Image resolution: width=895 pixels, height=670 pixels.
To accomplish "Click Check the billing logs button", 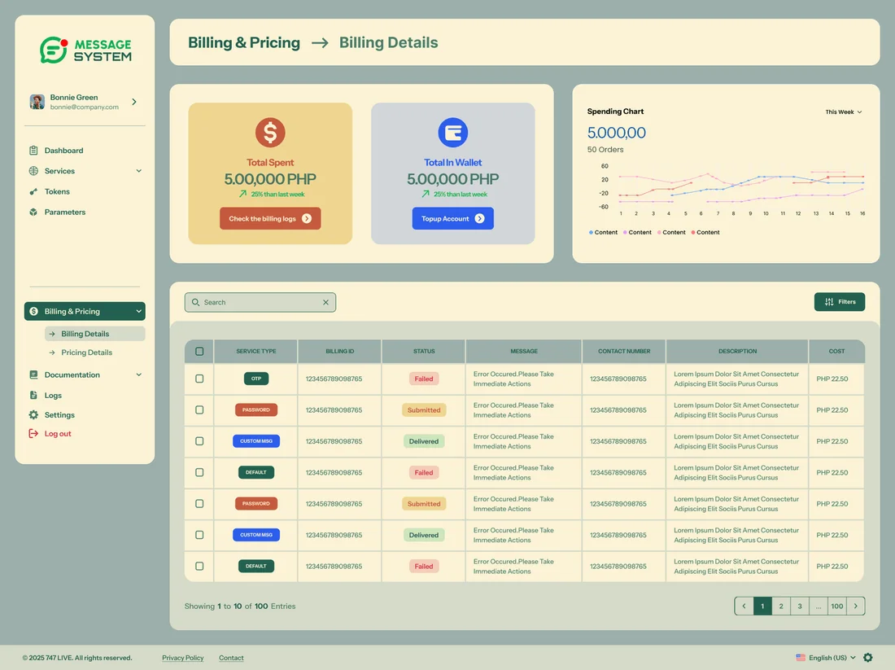I will pos(270,218).
